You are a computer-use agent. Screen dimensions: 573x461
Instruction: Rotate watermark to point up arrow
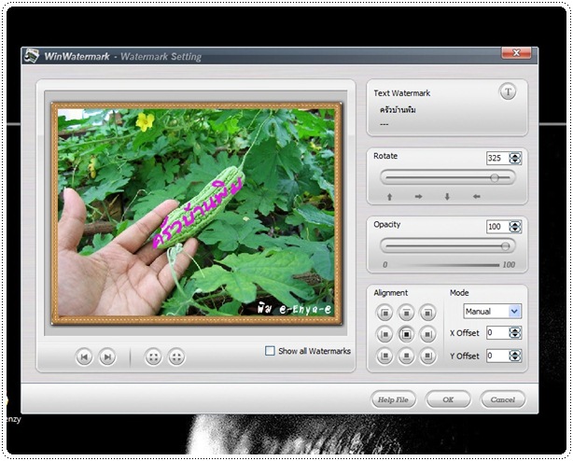pos(389,197)
